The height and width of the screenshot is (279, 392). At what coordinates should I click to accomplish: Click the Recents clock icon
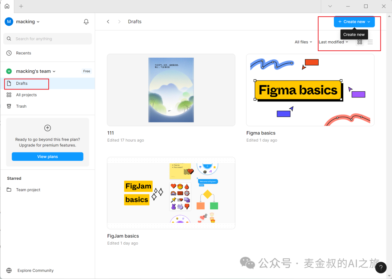9,53
